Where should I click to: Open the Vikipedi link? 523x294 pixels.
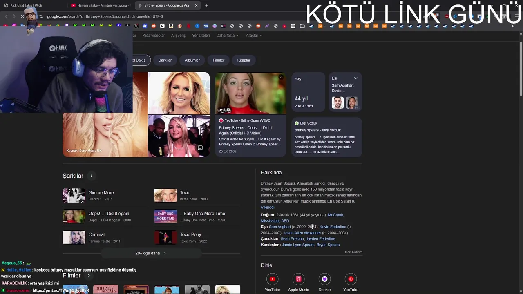tap(268, 207)
